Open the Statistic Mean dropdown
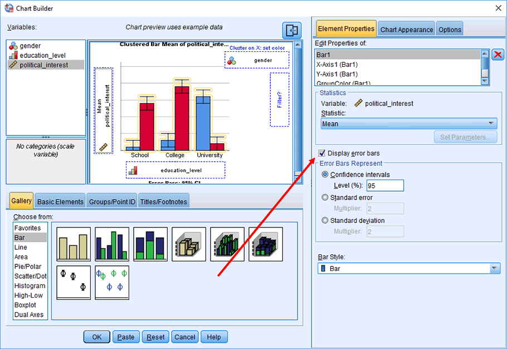The width and height of the screenshot is (507, 349). pyautogui.click(x=409, y=124)
